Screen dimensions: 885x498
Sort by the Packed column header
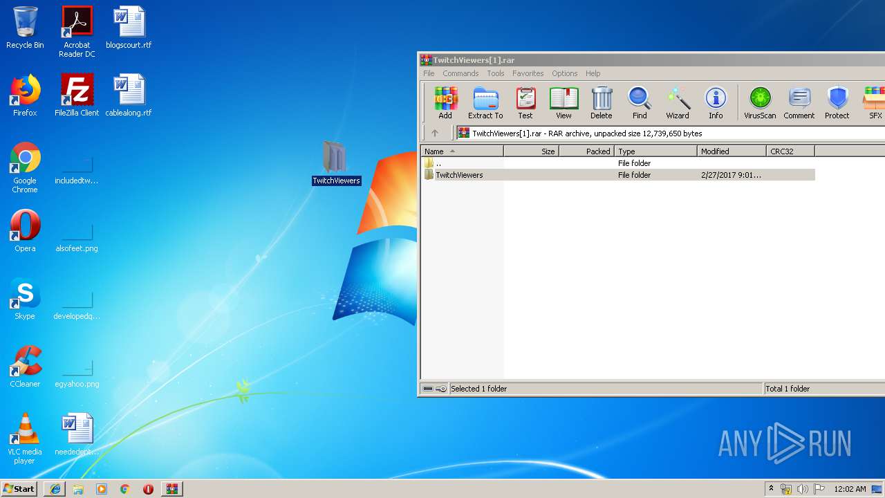click(x=586, y=151)
